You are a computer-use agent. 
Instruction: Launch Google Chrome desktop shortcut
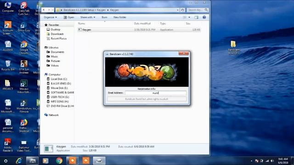tap(24, 48)
